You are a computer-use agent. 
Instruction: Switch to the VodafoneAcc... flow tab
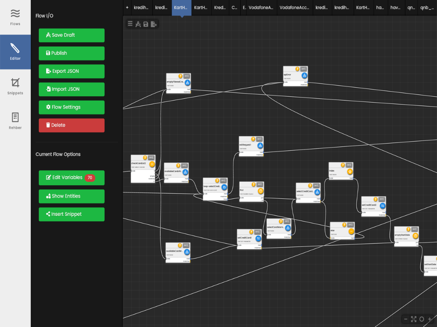[294, 8]
